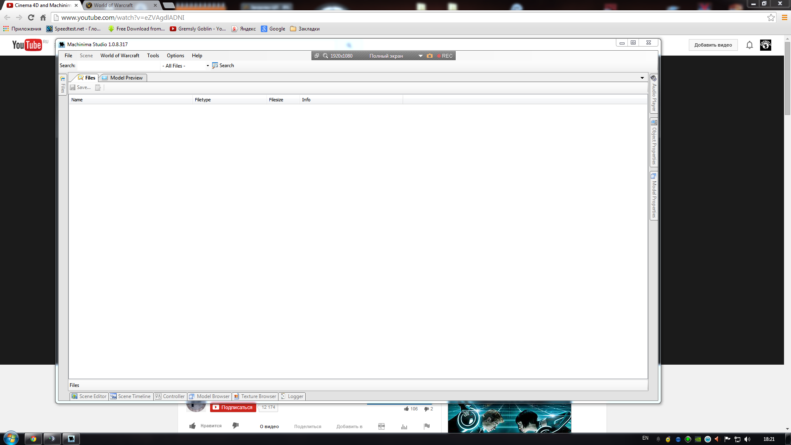This screenshot has width=791, height=445.
Task: Switch to Controller bottom tab
Action: point(170,396)
